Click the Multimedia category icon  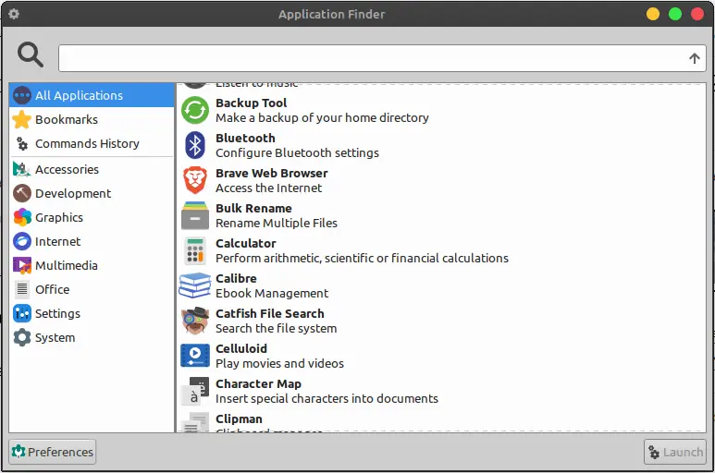22,265
